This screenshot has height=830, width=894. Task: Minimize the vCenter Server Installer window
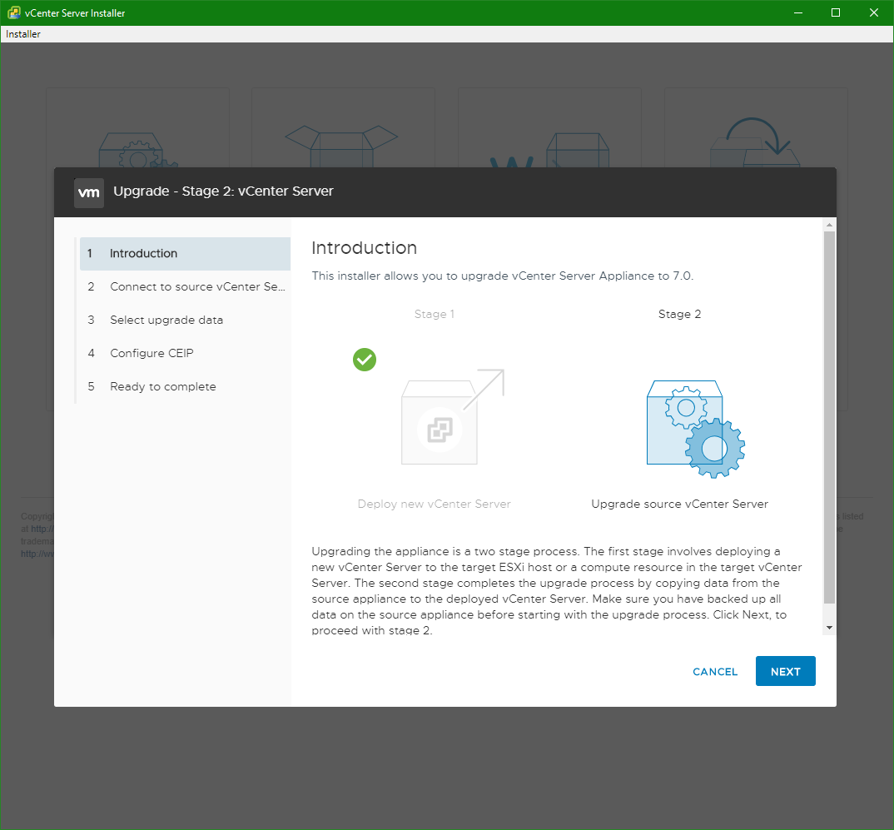(x=798, y=12)
